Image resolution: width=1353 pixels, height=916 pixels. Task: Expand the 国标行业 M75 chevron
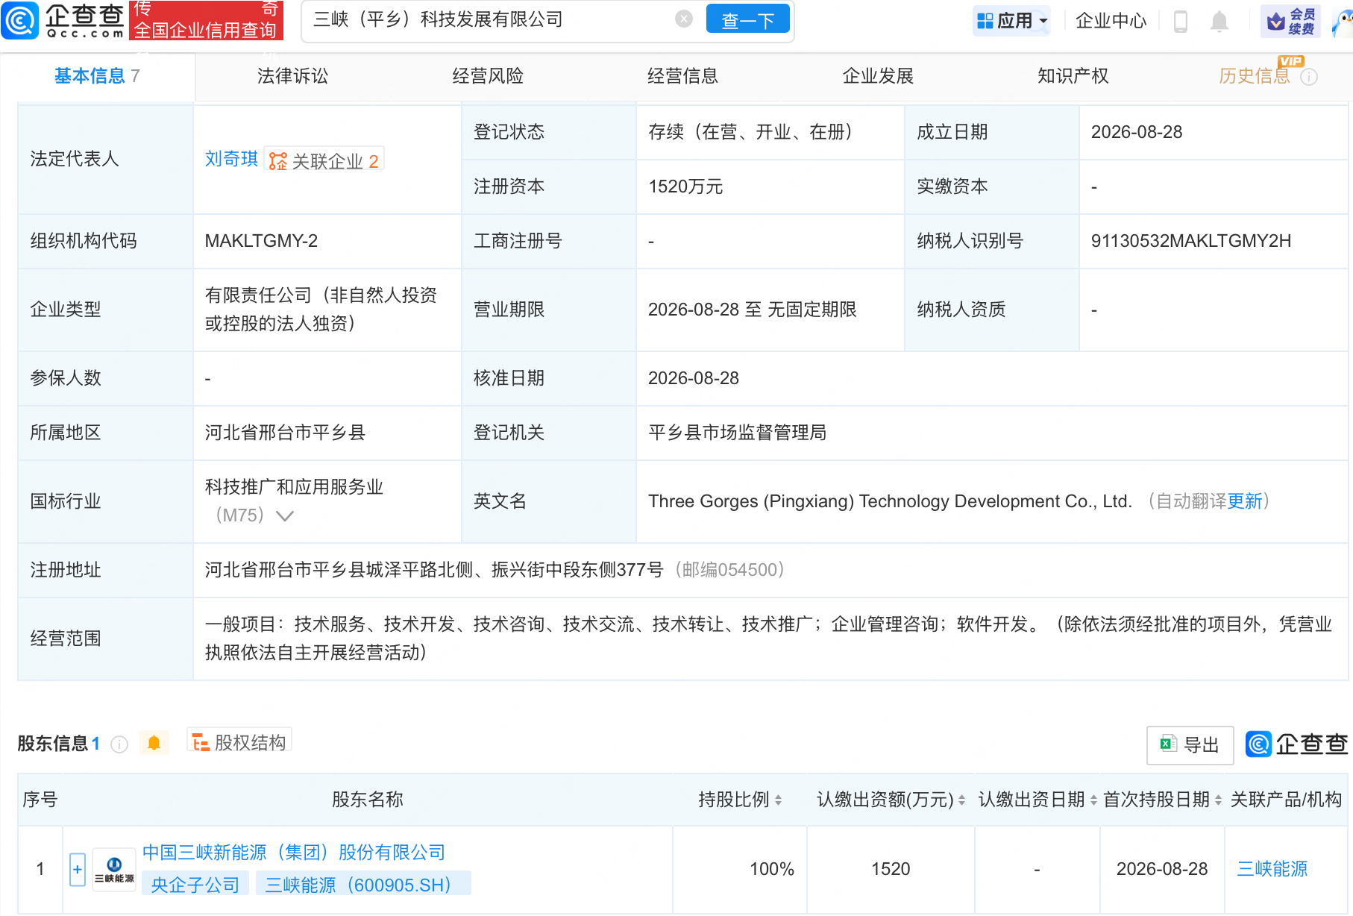coord(285,515)
